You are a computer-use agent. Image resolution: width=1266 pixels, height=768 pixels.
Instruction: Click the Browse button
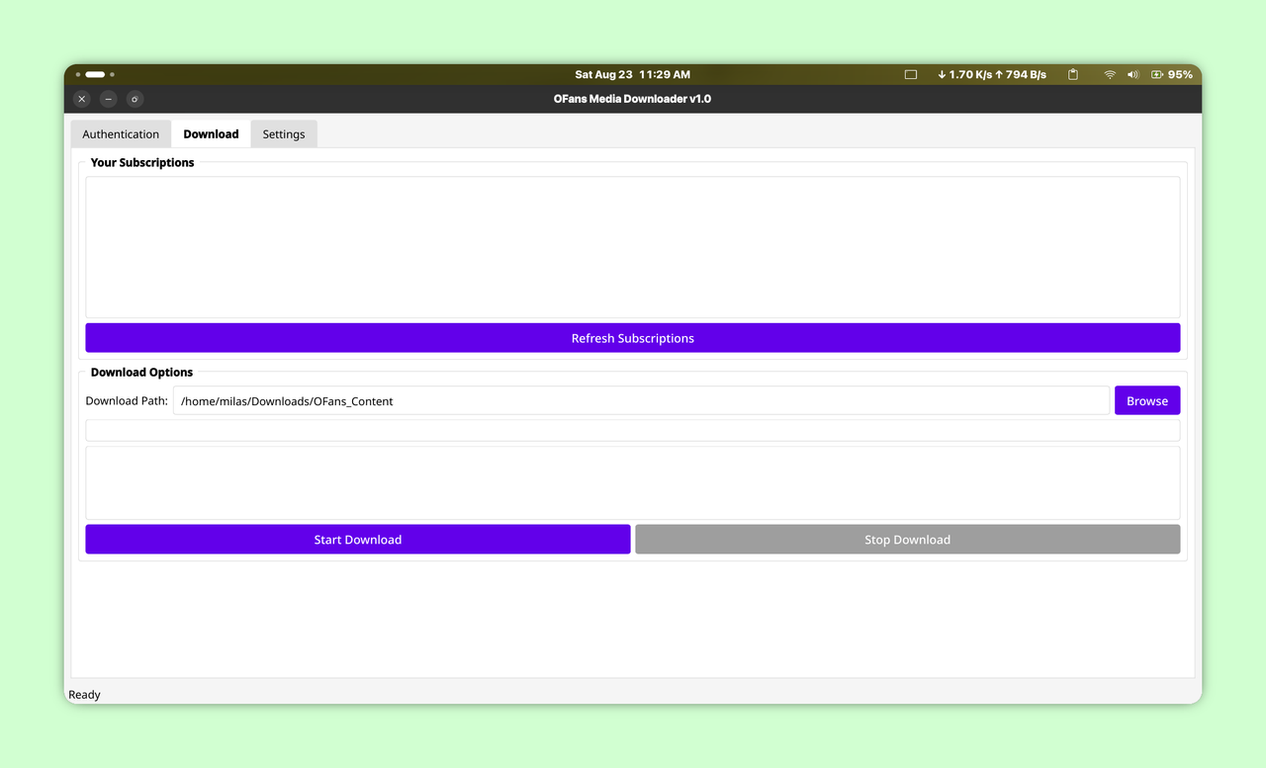[x=1147, y=400]
